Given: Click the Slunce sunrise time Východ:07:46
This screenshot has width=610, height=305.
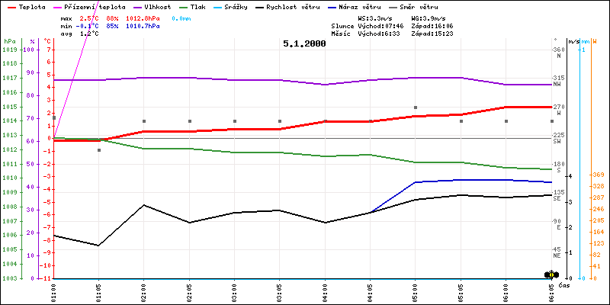Looking at the screenshot, I should click(382, 25).
